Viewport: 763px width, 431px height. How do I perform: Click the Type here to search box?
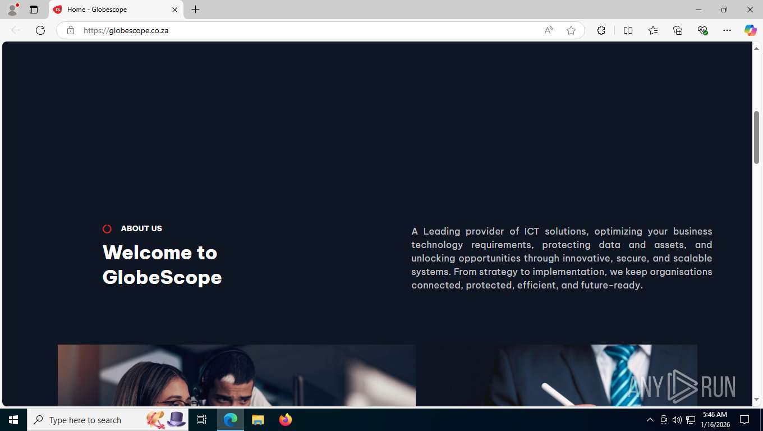[108, 420]
